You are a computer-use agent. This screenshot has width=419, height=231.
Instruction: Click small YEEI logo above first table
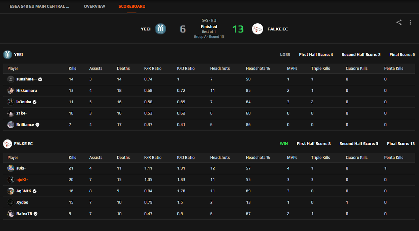pos(7,55)
